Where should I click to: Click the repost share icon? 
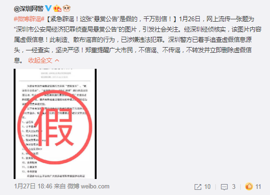pyautogui.click(x=198, y=187)
